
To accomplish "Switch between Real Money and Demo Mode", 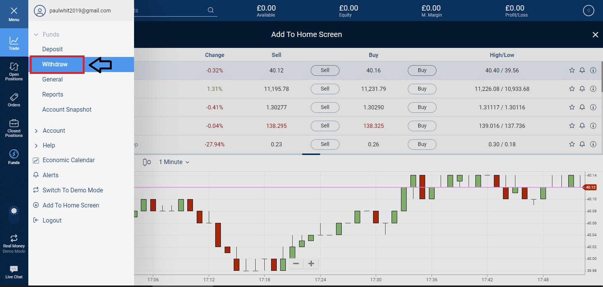I will click(x=14, y=242).
